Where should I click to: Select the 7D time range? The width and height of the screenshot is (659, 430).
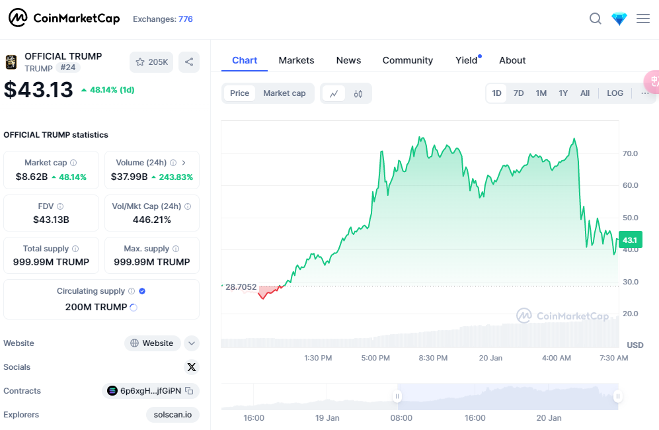(x=519, y=93)
